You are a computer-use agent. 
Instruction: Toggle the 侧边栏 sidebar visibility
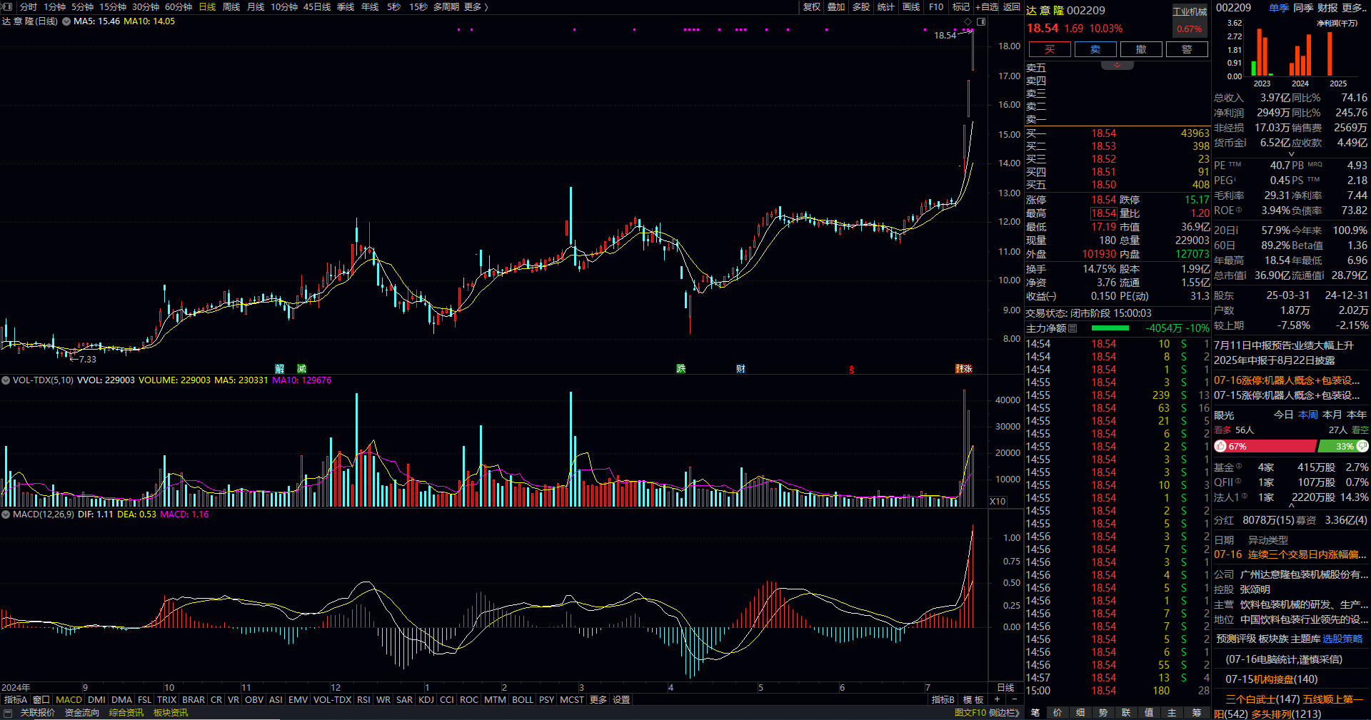pos(1003,713)
